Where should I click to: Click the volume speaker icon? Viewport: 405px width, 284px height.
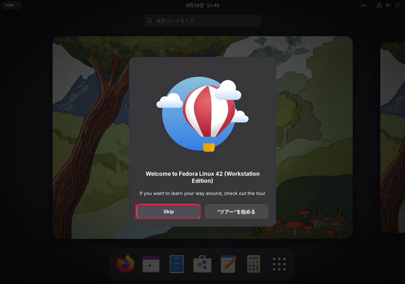point(388,5)
